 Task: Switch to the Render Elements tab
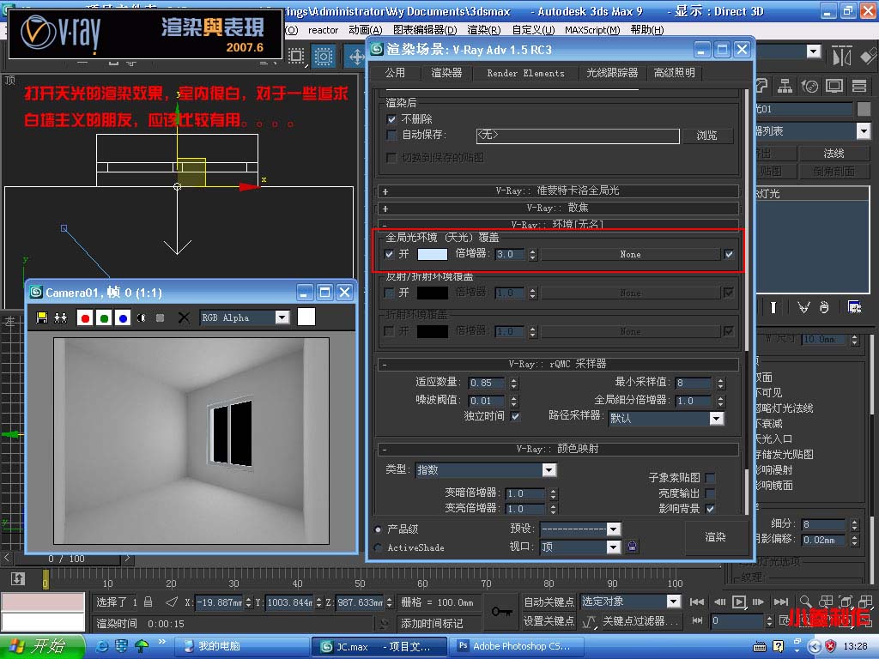525,73
